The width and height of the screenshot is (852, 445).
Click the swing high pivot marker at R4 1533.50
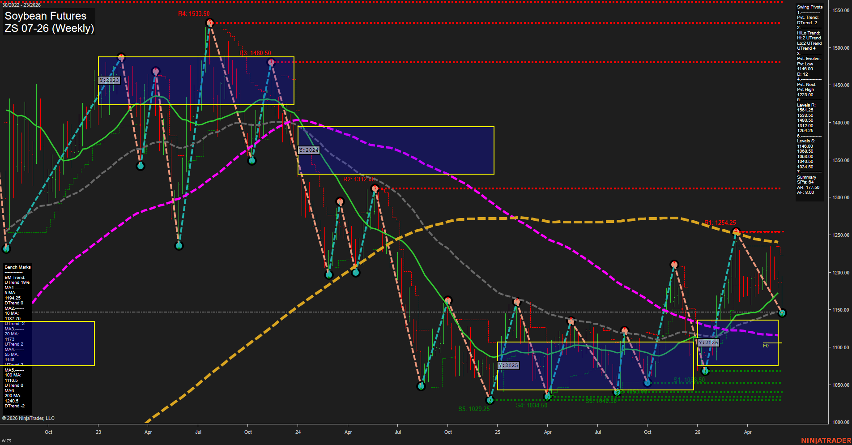[209, 23]
